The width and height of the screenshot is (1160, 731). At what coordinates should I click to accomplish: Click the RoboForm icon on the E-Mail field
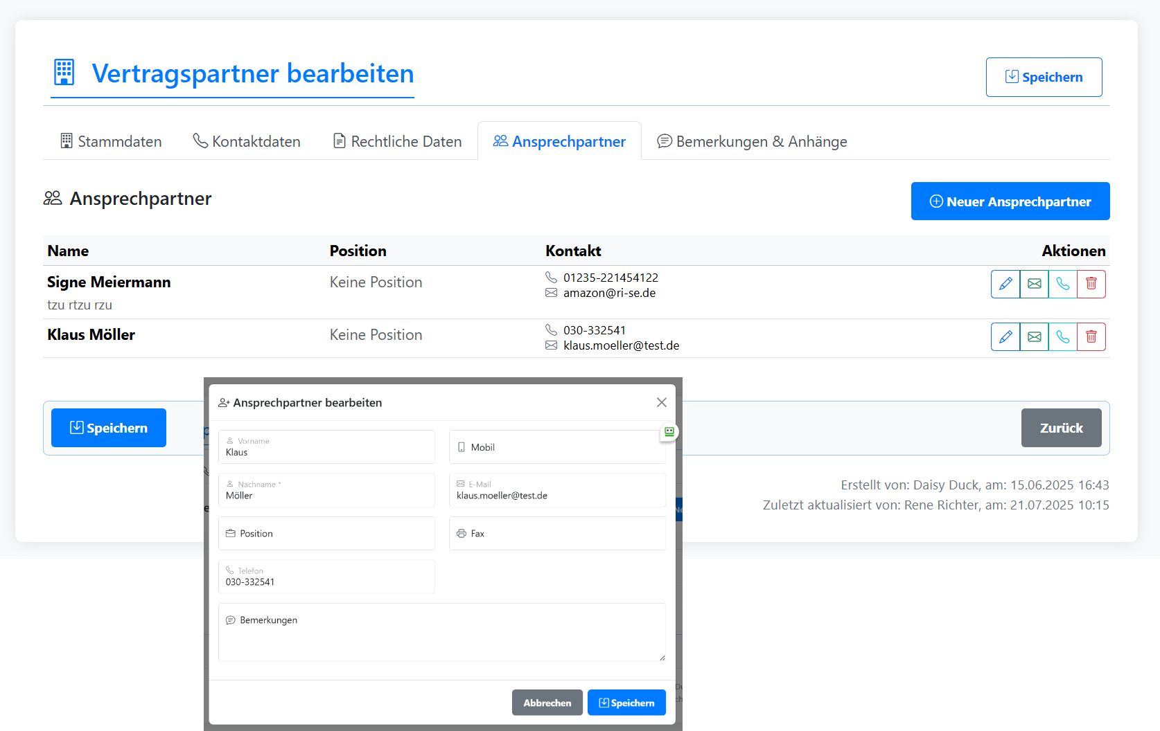pyautogui.click(x=668, y=431)
